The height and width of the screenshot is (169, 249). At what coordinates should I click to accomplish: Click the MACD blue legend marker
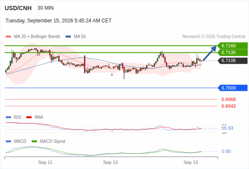coord(8,142)
